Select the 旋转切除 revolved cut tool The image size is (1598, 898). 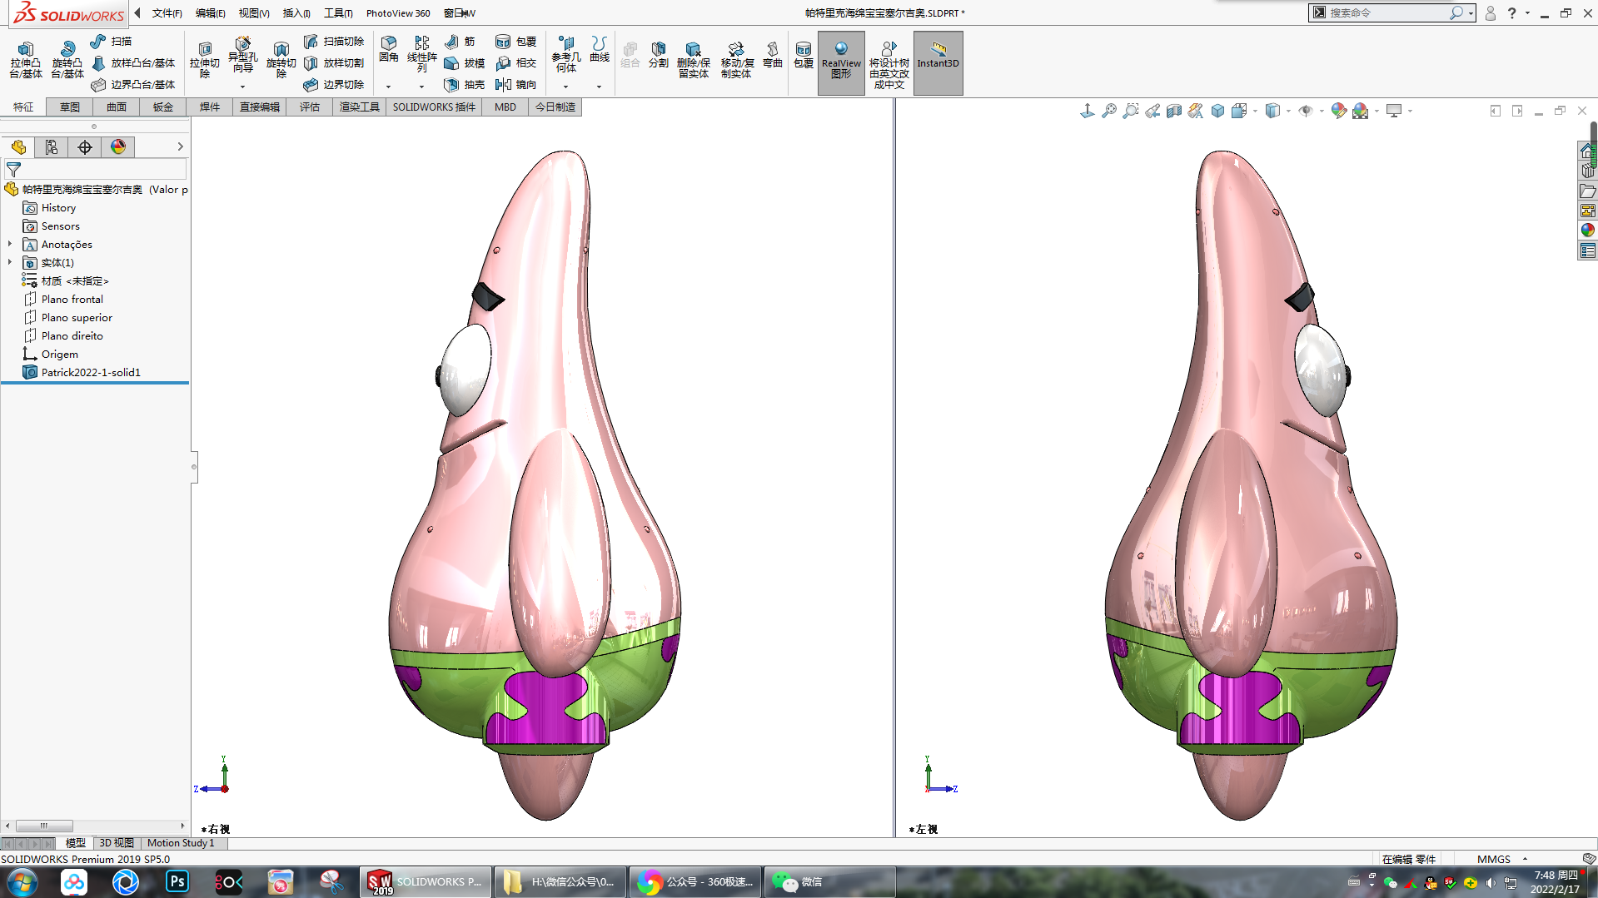(x=281, y=60)
